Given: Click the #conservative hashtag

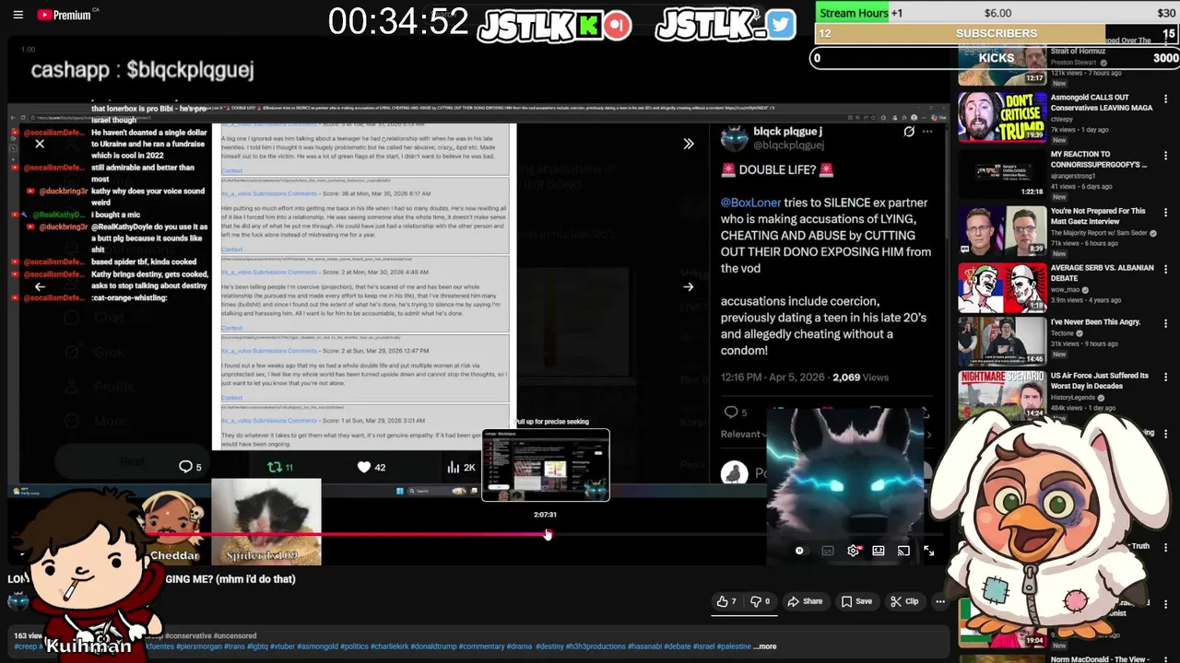Looking at the screenshot, I should coord(187,636).
